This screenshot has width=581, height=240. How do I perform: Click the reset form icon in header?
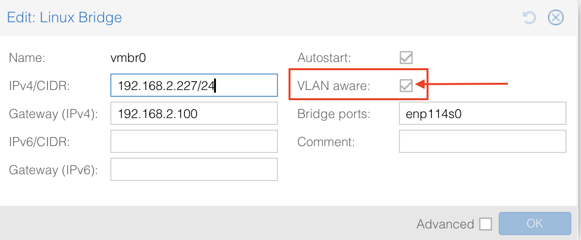[x=529, y=18]
